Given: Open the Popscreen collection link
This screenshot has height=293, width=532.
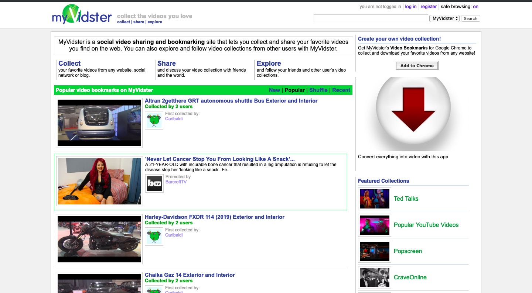Looking at the screenshot, I should (408, 251).
